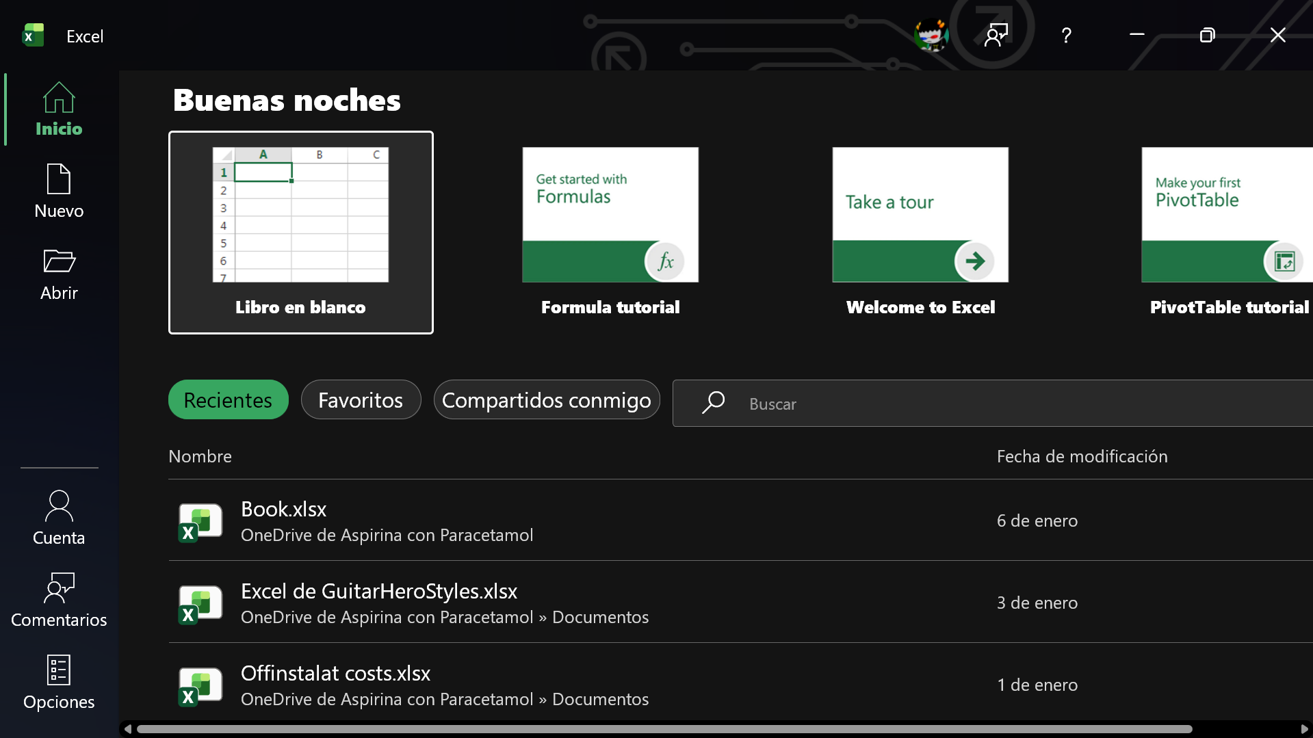The height and width of the screenshot is (738, 1313).
Task: Sort by Nombre column header
Action: click(x=200, y=456)
